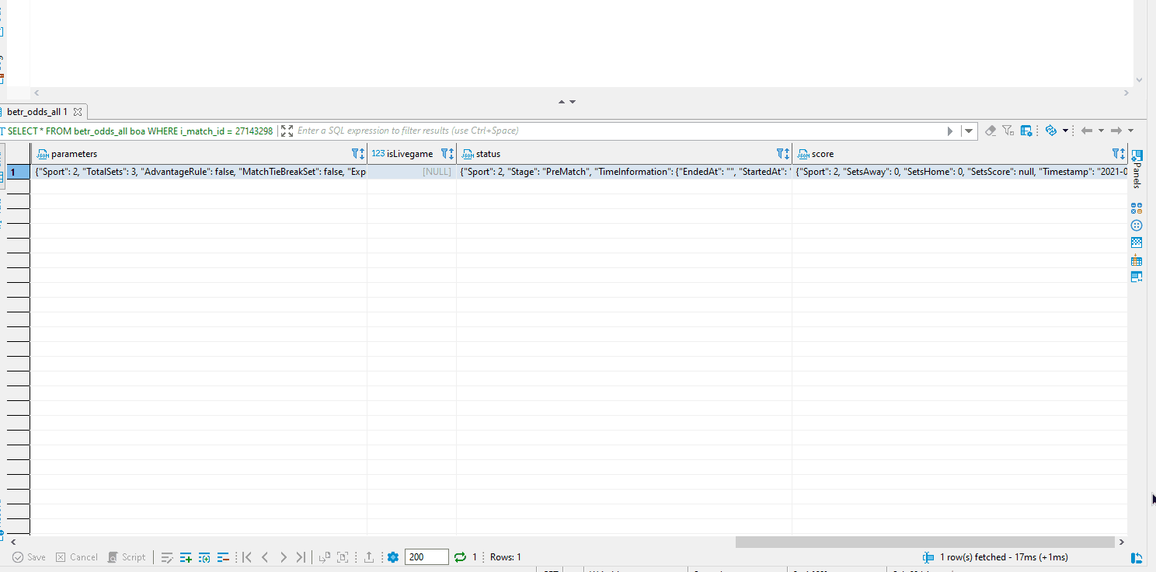
Task: Click the SQL filter expression field
Action: click(620, 131)
